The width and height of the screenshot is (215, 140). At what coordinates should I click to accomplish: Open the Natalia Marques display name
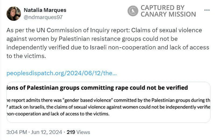coord(45,10)
